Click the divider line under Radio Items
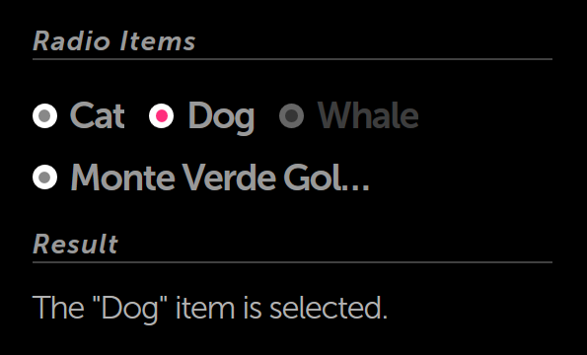This screenshot has width=587, height=355. tap(292, 59)
